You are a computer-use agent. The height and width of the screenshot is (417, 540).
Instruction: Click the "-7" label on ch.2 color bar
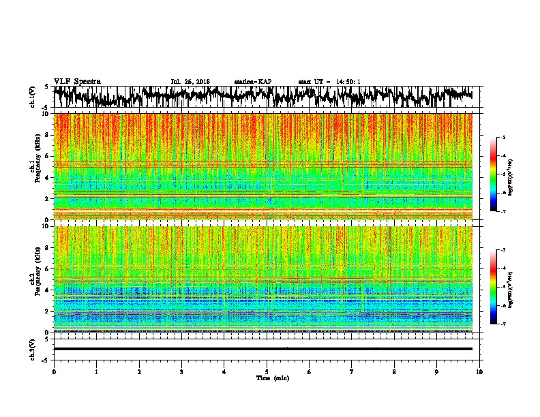503,324
